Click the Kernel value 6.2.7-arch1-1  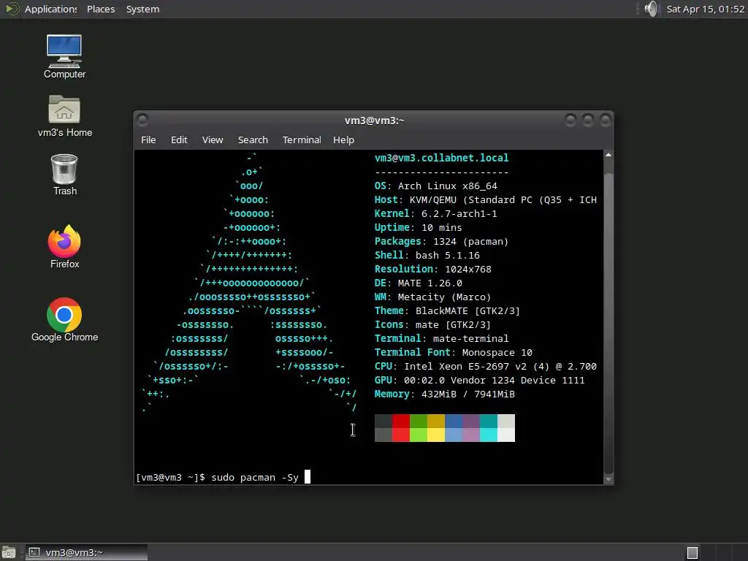pos(459,214)
